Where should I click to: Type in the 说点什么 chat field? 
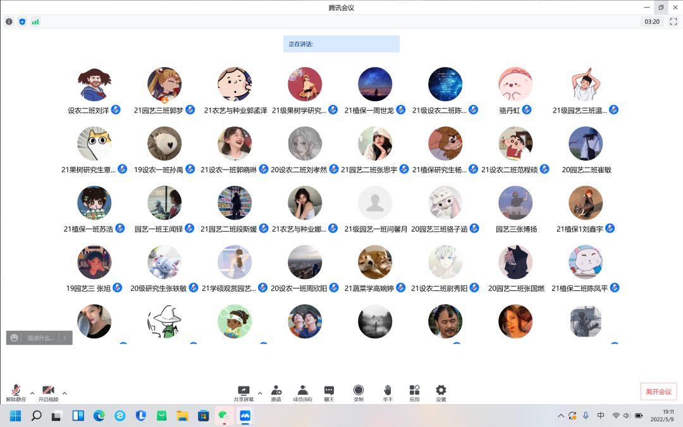(x=40, y=338)
